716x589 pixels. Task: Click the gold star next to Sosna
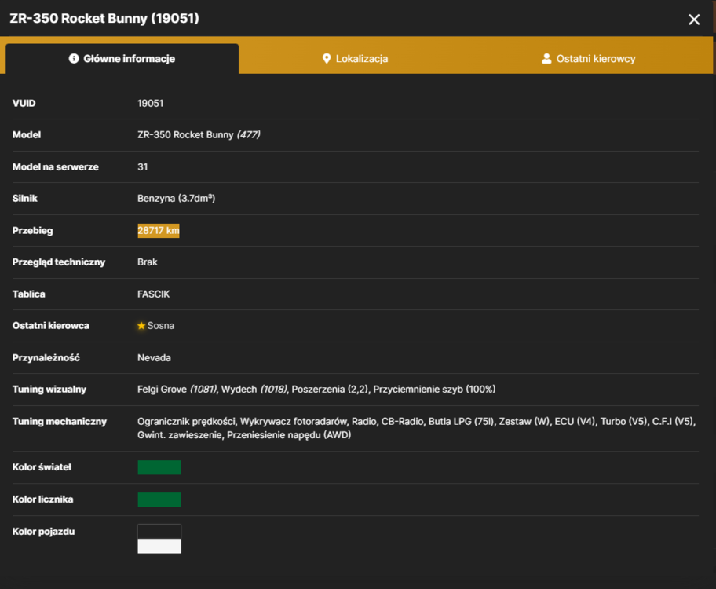click(141, 326)
